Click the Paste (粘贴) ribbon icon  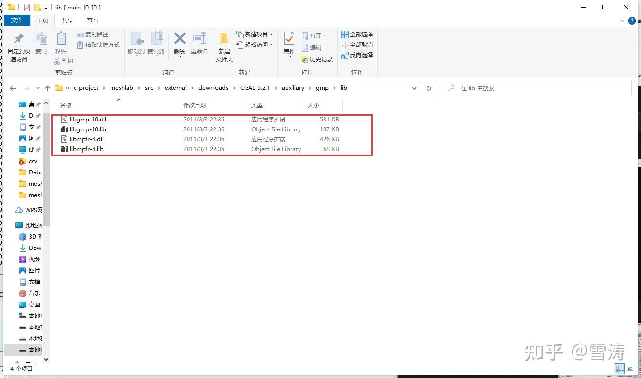61,39
